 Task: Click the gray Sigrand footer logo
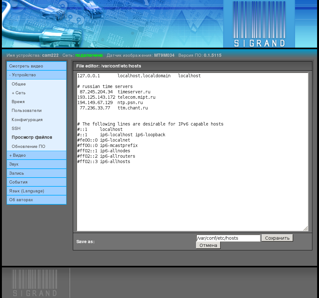[x=35, y=283]
